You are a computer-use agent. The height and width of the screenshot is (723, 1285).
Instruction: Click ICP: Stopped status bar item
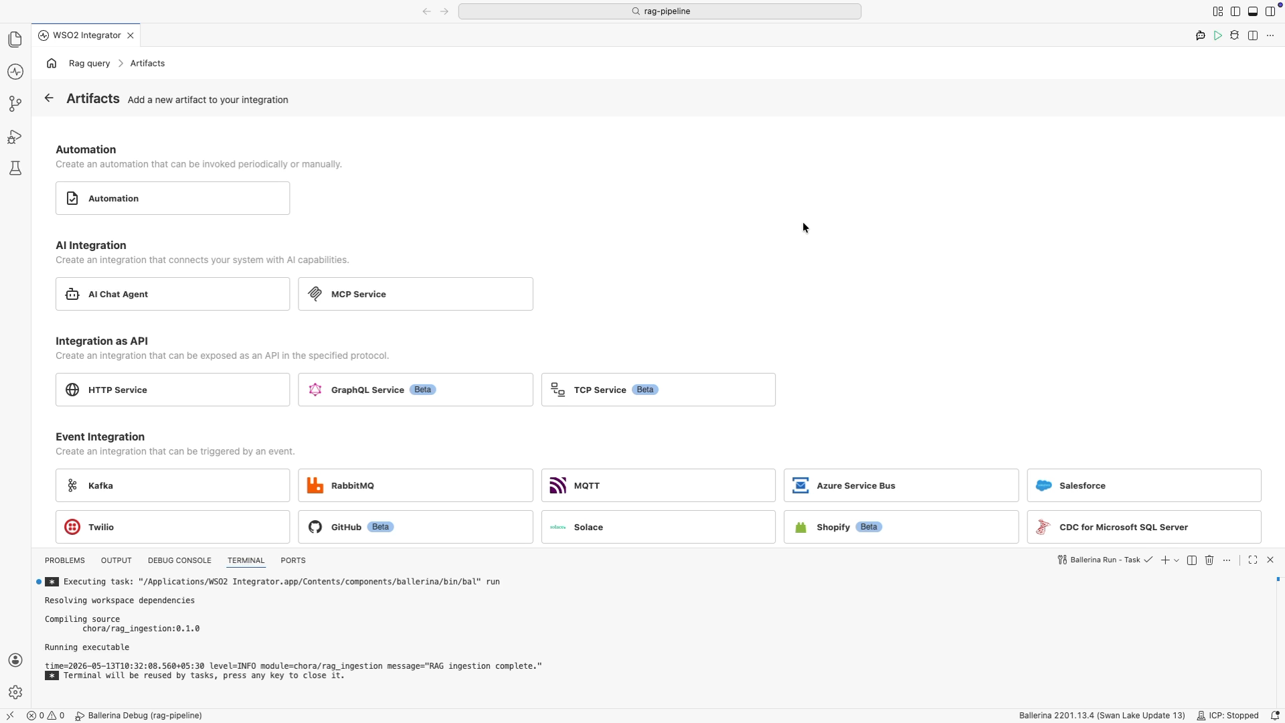pos(1227,716)
